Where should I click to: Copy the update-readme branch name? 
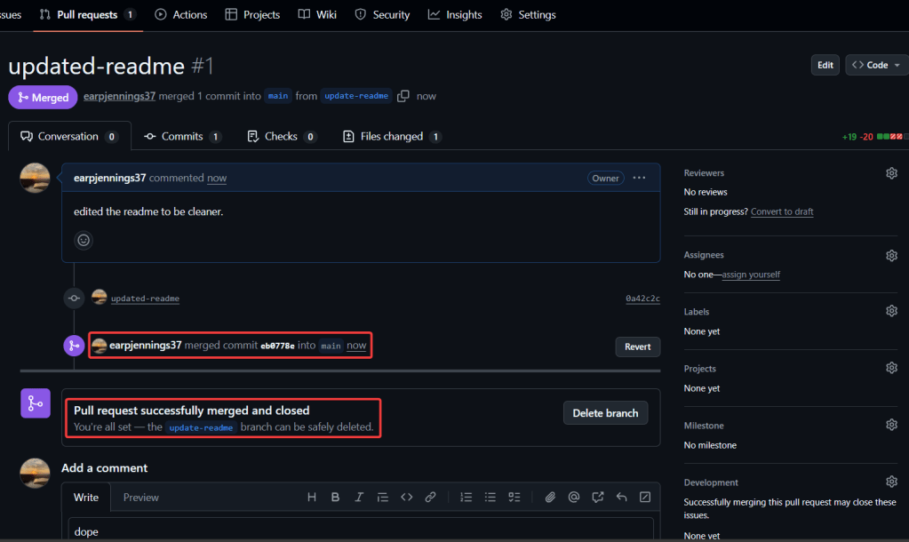(403, 96)
